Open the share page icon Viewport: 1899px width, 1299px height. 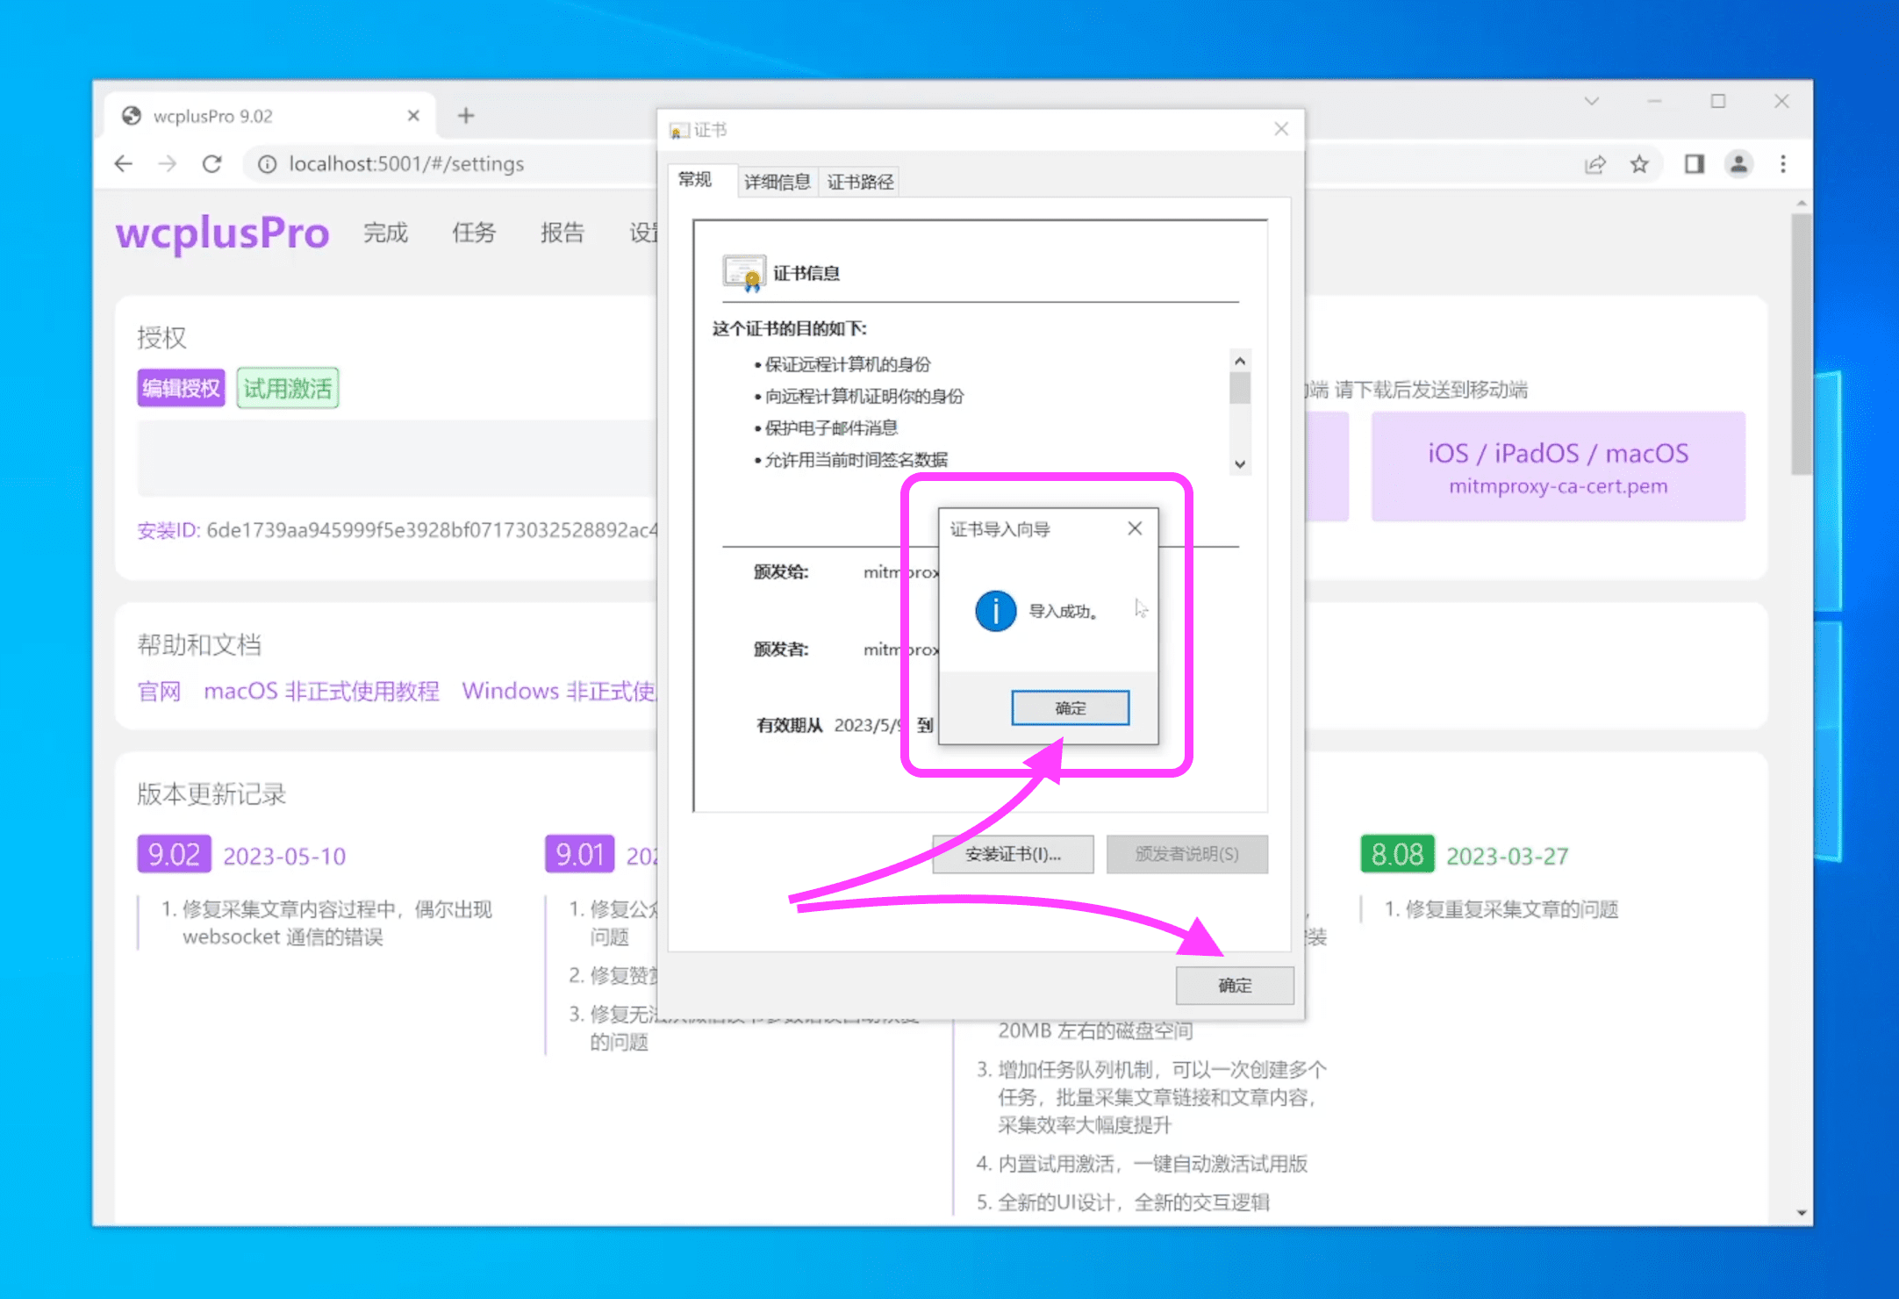[1595, 164]
